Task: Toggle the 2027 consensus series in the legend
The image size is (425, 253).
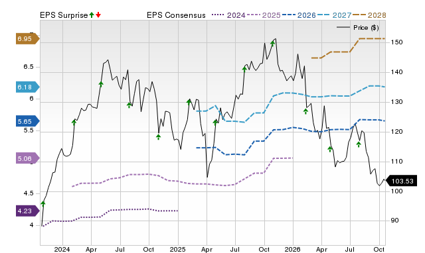Action: (334, 15)
